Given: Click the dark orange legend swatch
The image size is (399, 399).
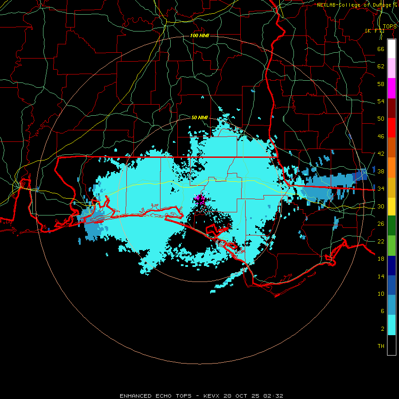Looking at the screenshot, I should coord(391,148).
